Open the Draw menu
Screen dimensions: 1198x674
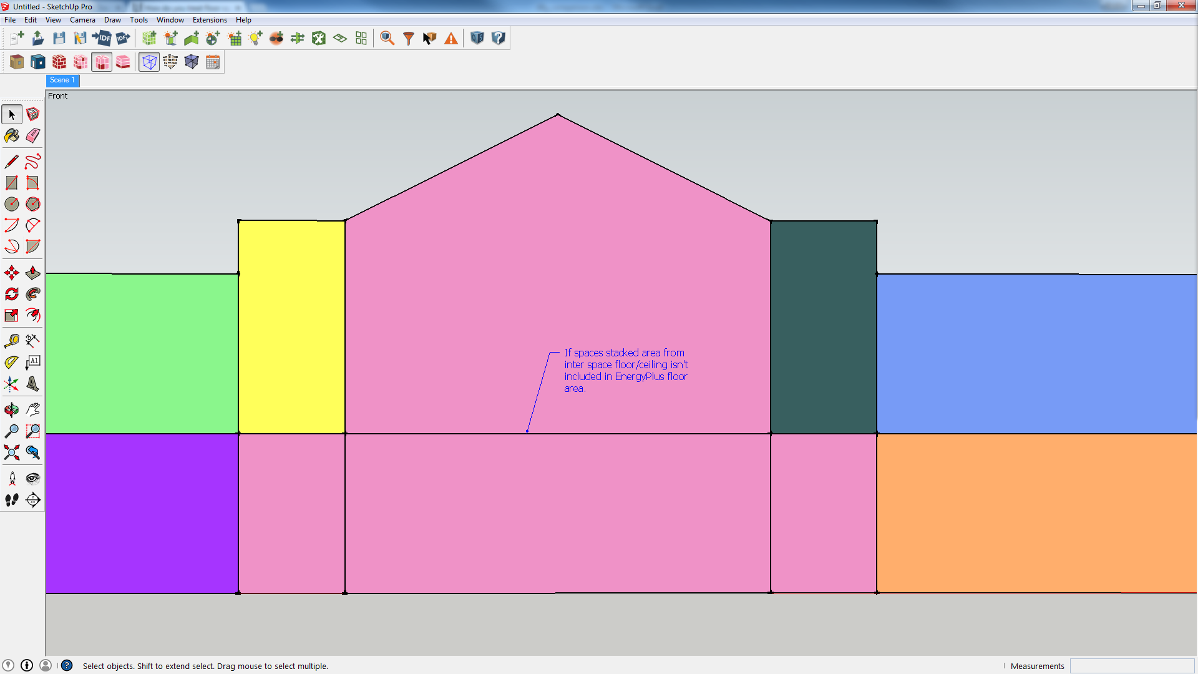point(112,20)
